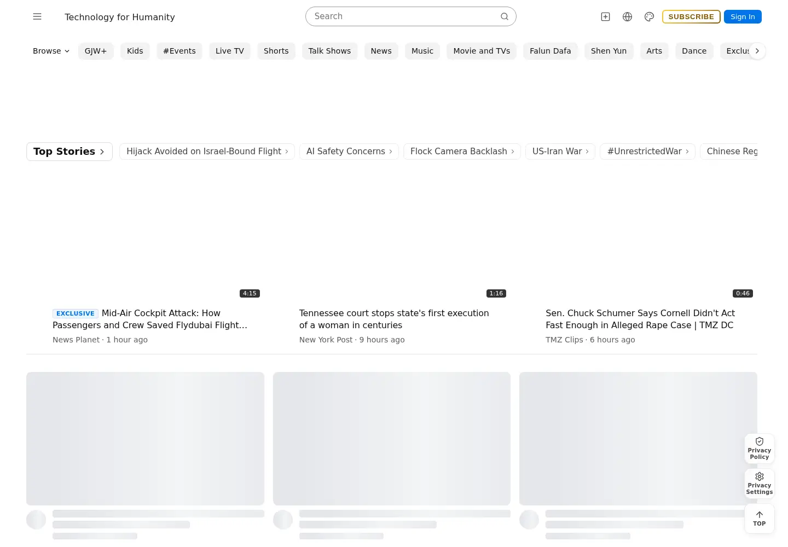Visit the News Planet channel
The image size is (788, 547).
76,340
